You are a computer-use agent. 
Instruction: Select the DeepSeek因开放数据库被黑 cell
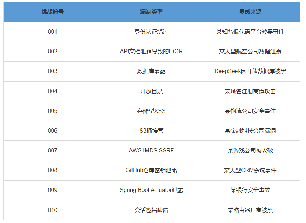(x=250, y=71)
